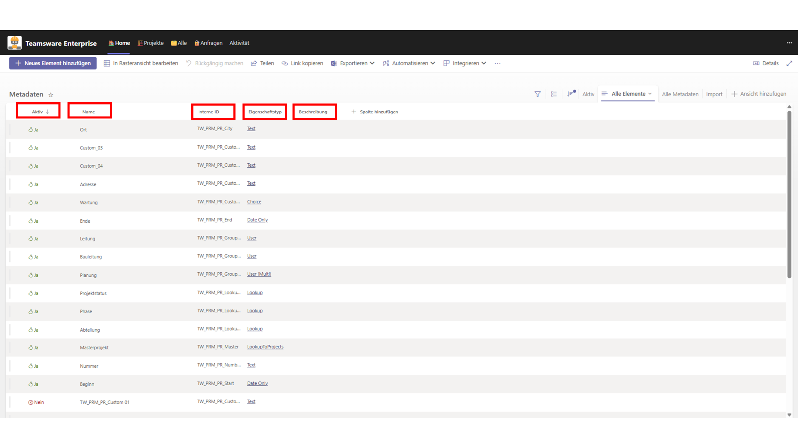
Task: Click the vertical scrollbar thumb
Action: pos(789,194)
